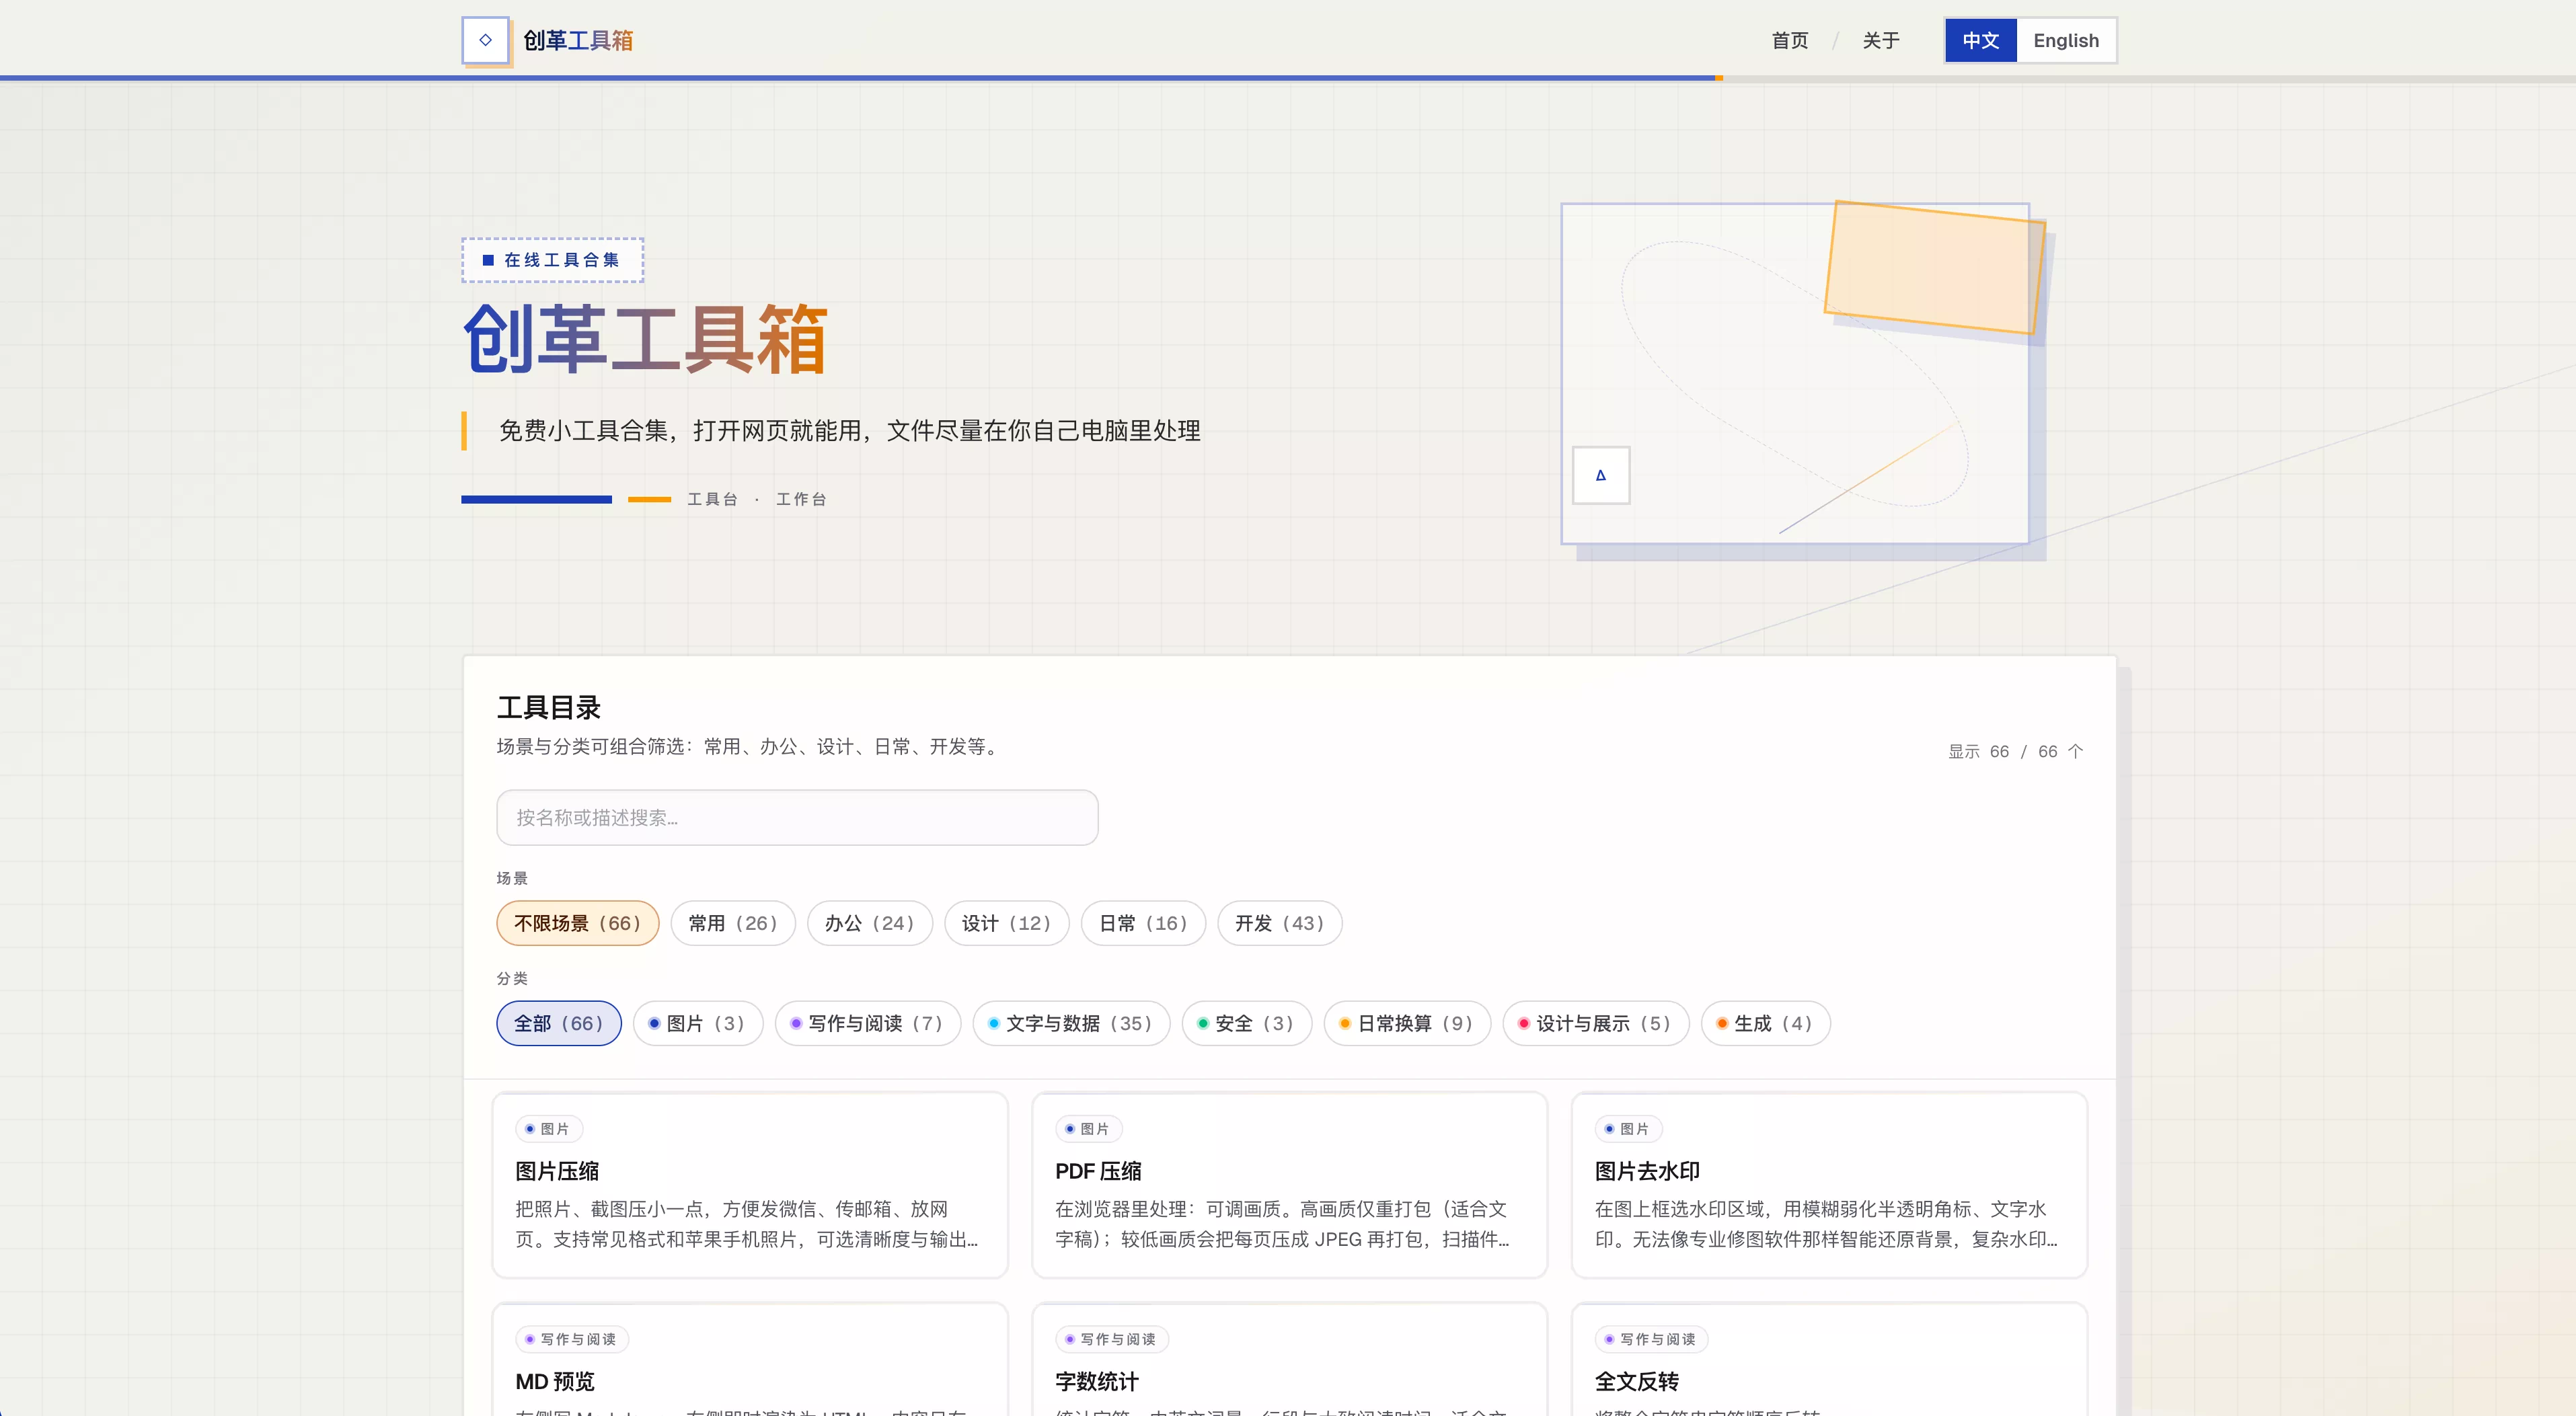Filter by scene 设计 (12)
This screenshot has width=2576, height=1416.
[1006, 923]
